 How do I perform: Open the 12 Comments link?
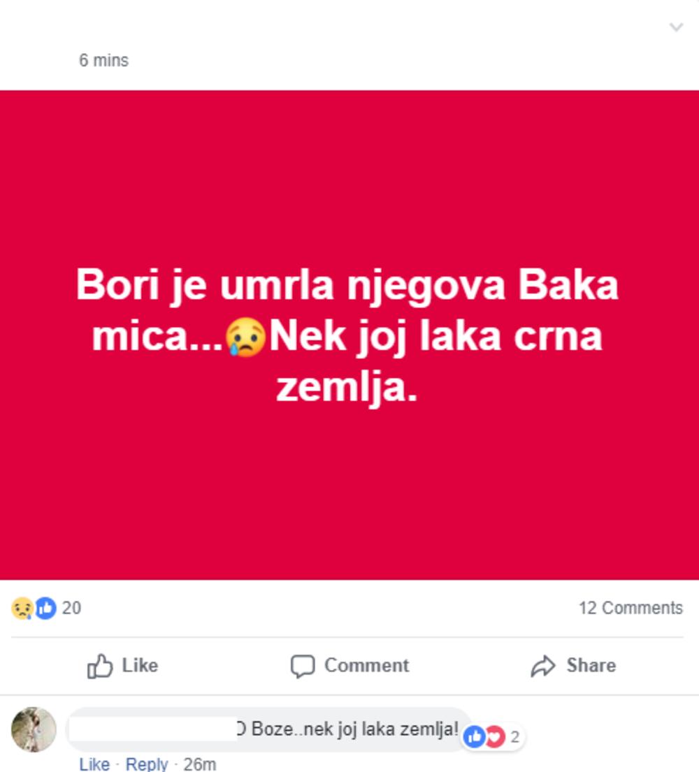[630, 609]
